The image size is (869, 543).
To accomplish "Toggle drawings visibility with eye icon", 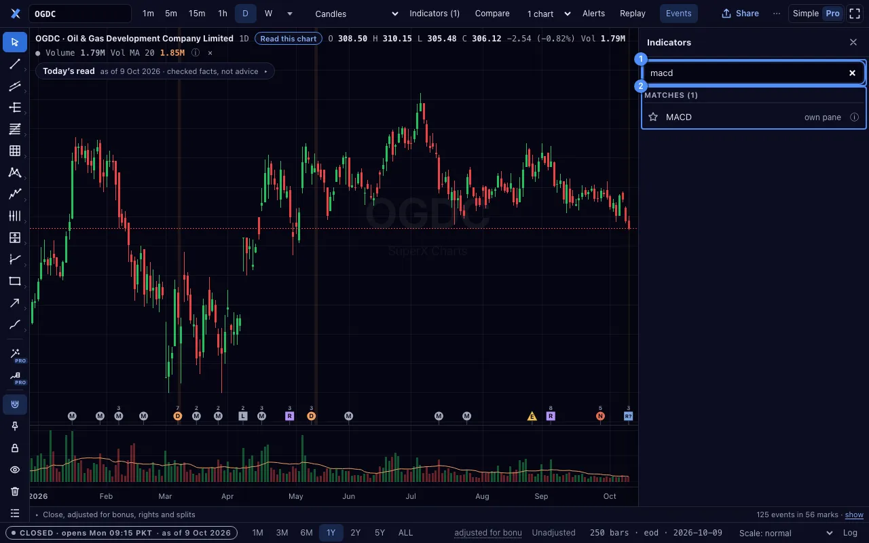I will (15, 470).
